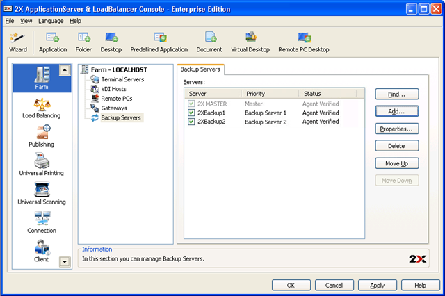Viewport: 445px width, 296px height.
Task: Open the Publishing category
Action: point(42,137)
